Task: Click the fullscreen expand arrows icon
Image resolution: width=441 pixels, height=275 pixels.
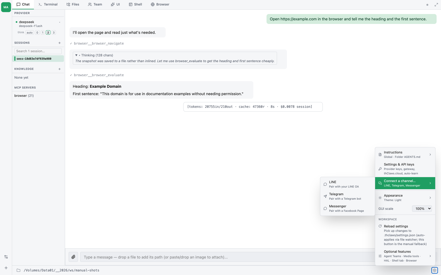Action: click(x=436, y=5)
